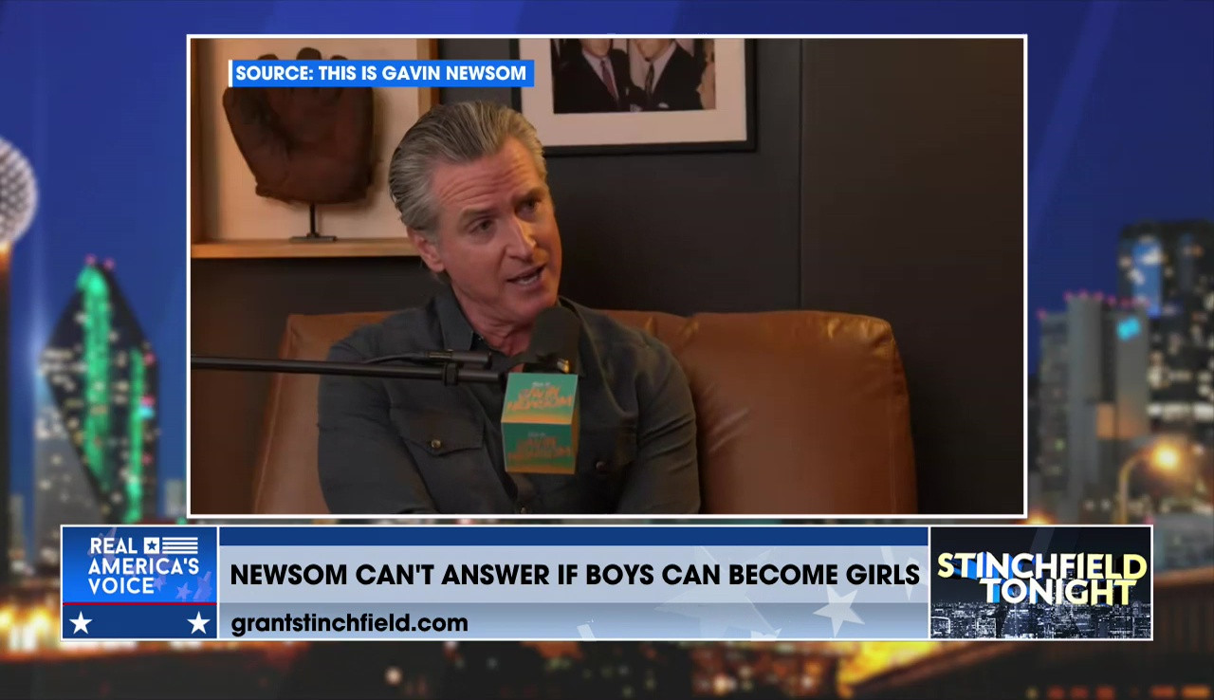The width and height of the screenshot is (1214, 700).
Task: Click the right white star below the network logo
Action: point(198,623)
